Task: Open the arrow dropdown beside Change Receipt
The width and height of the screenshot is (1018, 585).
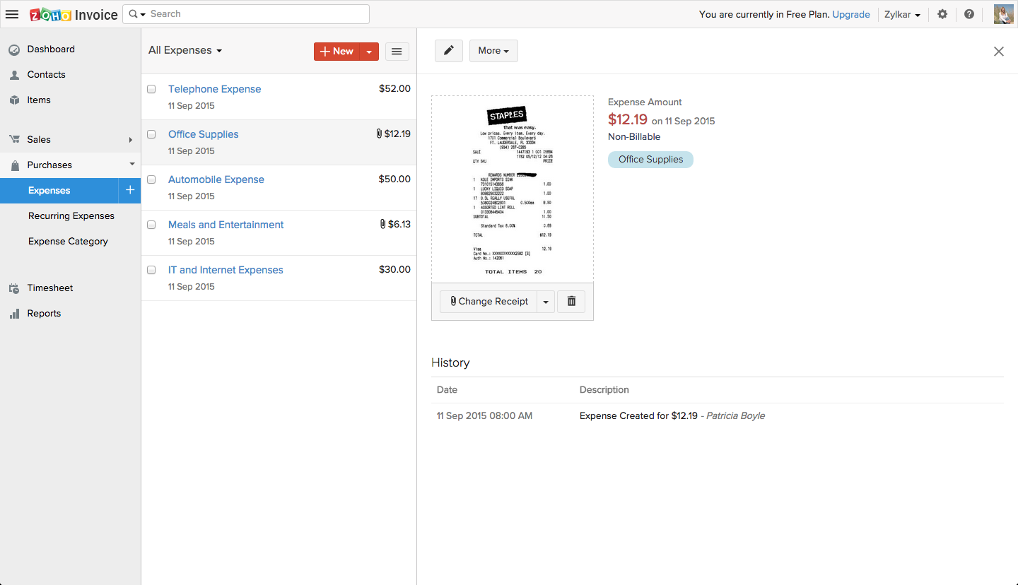Action: pyautogui.click(x=546, y=302)
